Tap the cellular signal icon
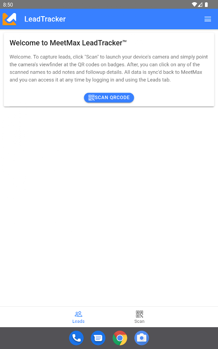This screenshot has height=349, width=218. point(200,4)
